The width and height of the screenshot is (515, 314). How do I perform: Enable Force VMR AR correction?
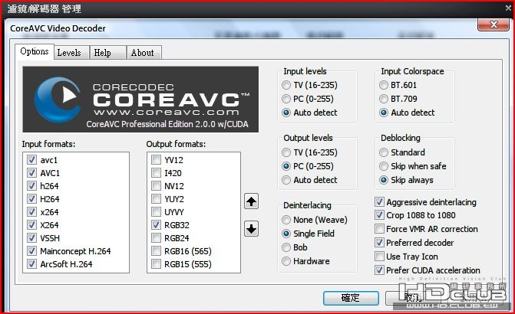click(x=379, y=229)
